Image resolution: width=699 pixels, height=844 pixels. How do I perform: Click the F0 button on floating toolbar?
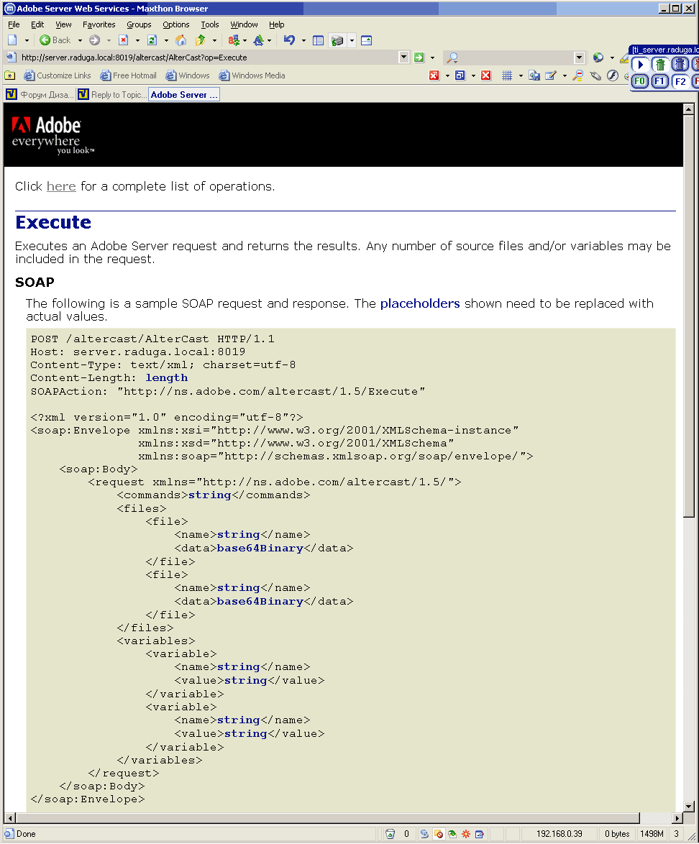640,81
